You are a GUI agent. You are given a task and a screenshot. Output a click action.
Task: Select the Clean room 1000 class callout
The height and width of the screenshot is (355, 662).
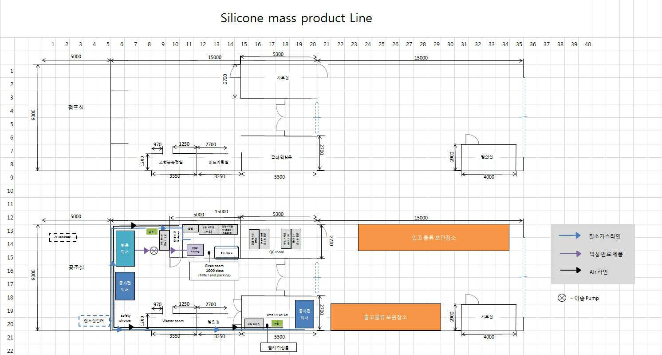pyautogui.click(x=214, y=271)
